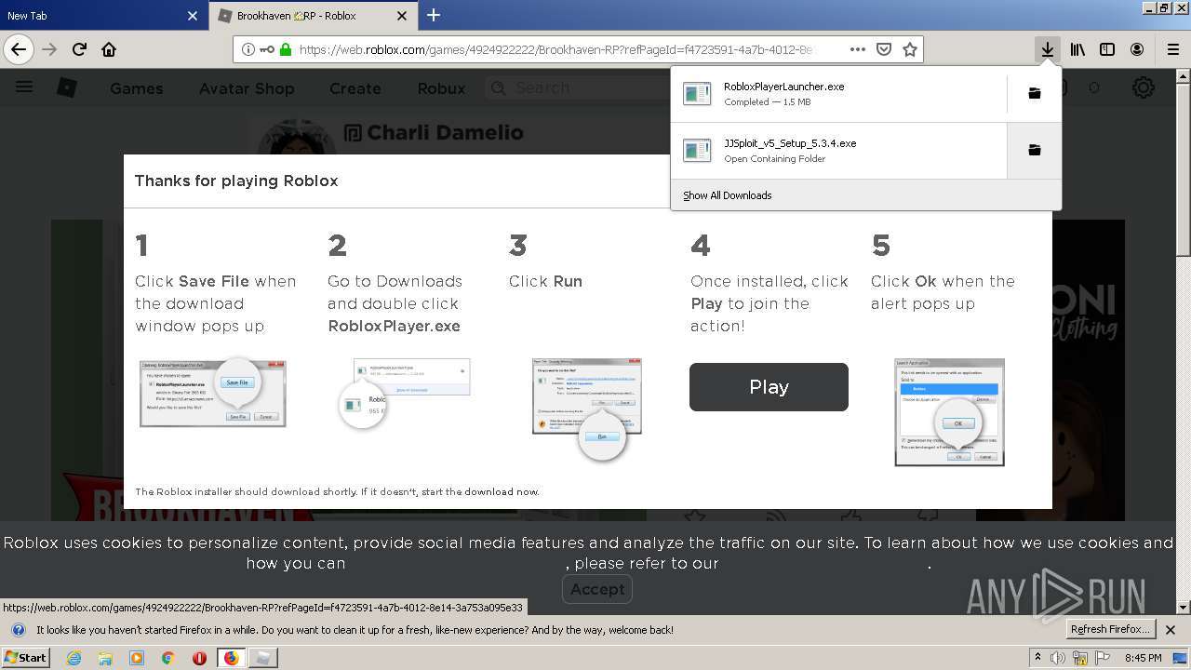
Task: Show site information icon in address bar
Action: pyautogui.click(x=248, y=49)
